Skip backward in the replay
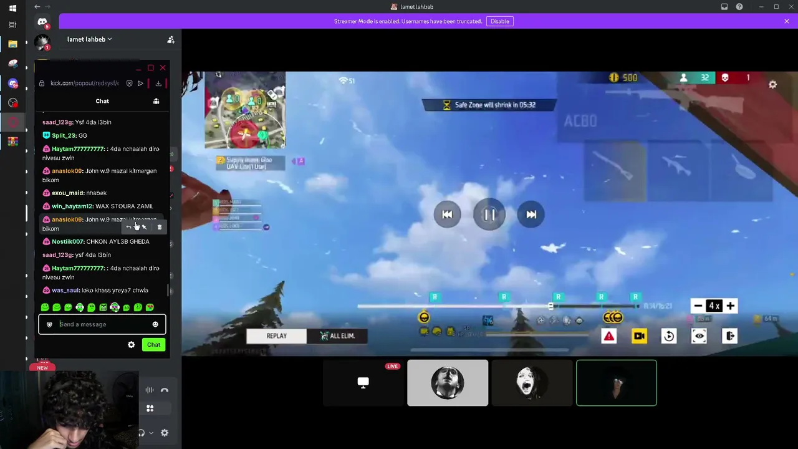The height and width of the screenshot is (449, 798). click(x=447, y=215)
